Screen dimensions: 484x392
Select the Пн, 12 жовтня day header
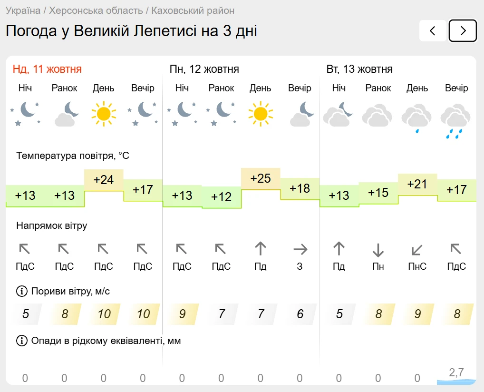(204, 69)
